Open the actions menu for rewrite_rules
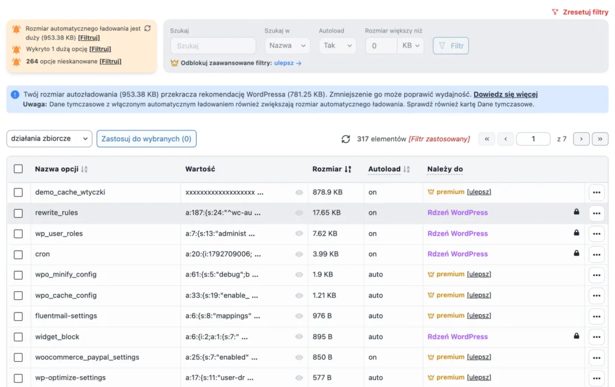Image resolution: width=615 pixels, height=387 pixels. pyautogui.click(x=596, y=213)
